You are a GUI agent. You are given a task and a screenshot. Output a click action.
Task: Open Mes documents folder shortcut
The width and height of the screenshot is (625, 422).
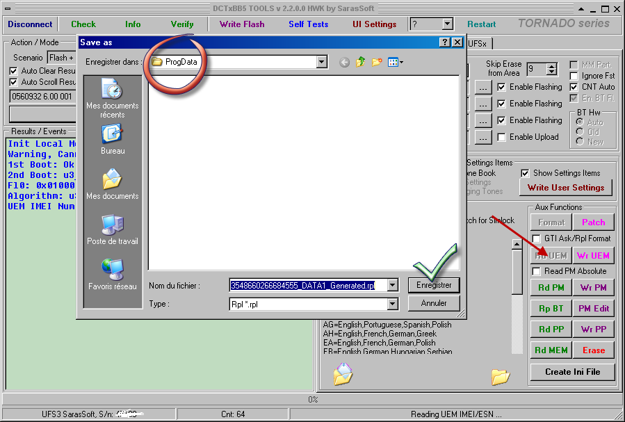pyautogui.click(x=113, y=184)
